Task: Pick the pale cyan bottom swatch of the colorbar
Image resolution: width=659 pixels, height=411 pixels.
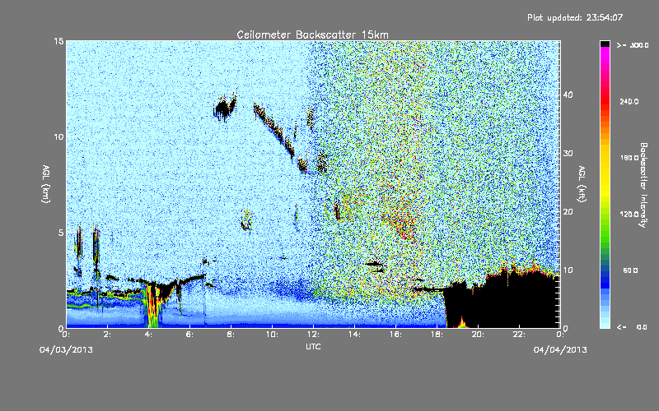Action: [605, 325]
